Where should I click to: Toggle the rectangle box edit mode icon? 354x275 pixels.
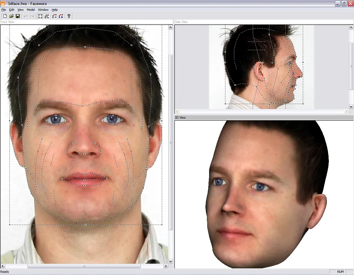click(x=40, y=16)
